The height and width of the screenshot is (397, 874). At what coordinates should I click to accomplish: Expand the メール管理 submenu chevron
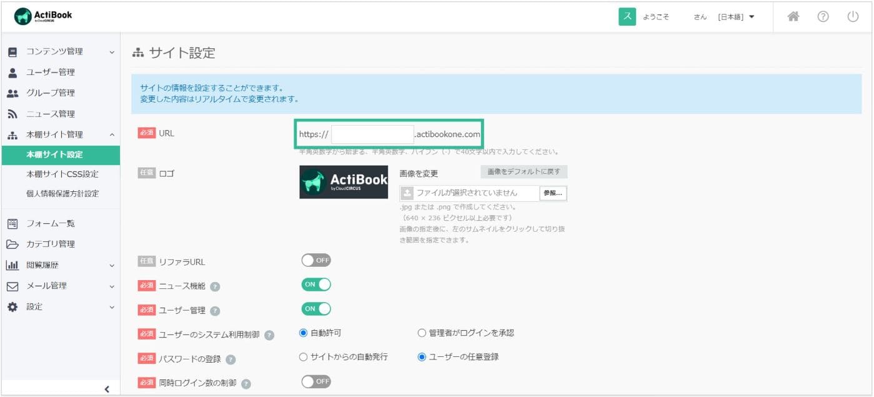point(112,286)
